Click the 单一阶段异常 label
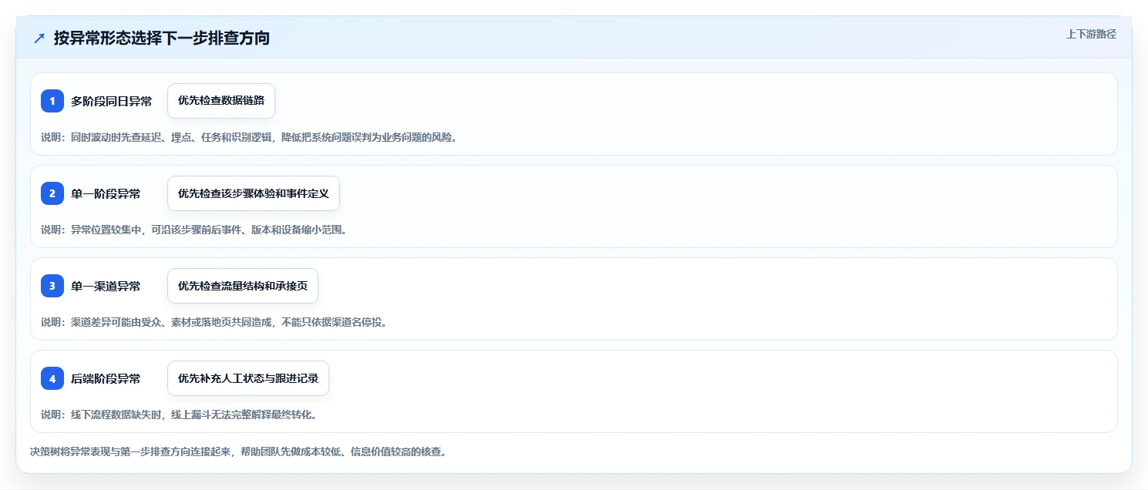The width and height of the screenshot is (1148, 490). pyautogui.click(x=106, y=193)
